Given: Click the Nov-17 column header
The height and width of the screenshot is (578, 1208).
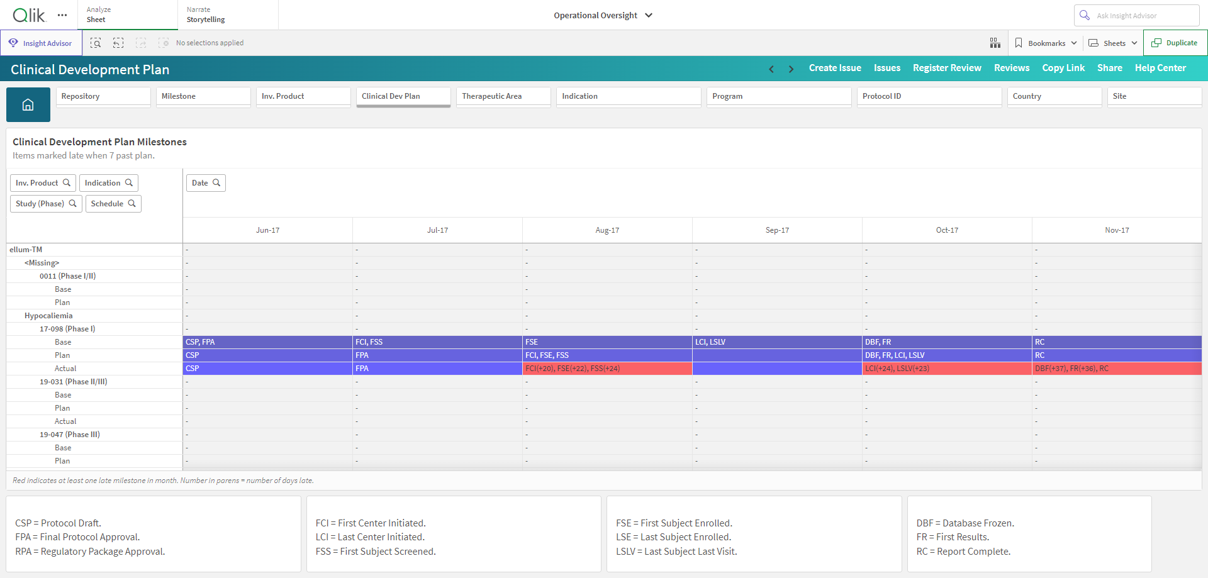Looking at the screenshot, I should [x=1117, y=230].
